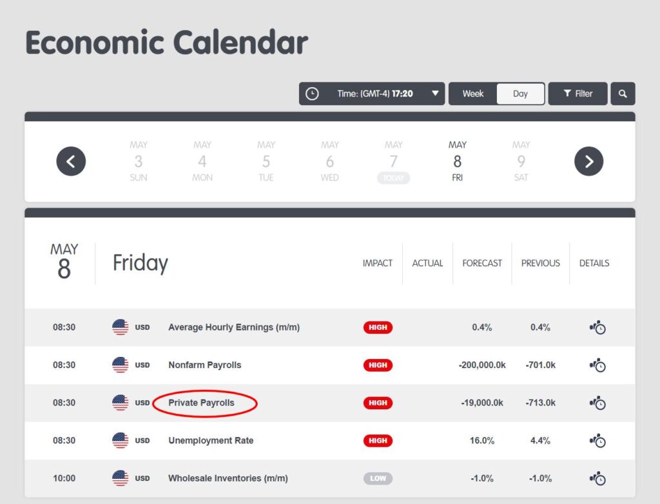
Task: Open details icon for Nonfarm Payrolls
Action: [x=597, y=365]
